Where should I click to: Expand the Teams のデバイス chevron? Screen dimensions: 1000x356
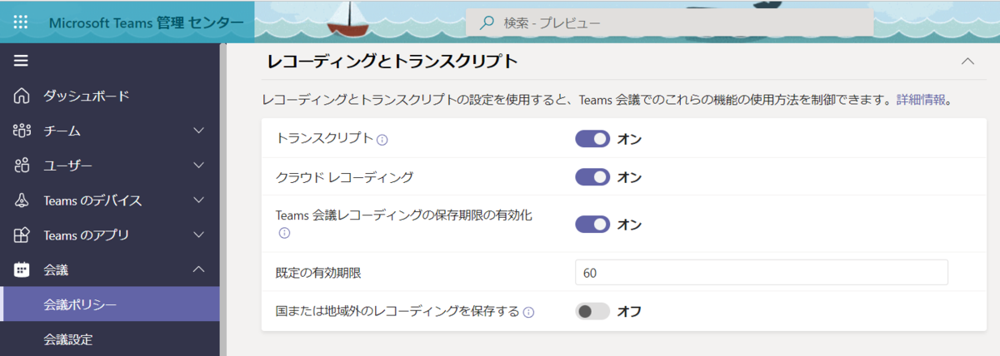tap(198, 200)
